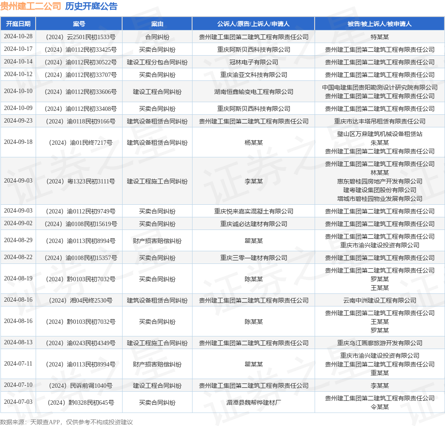Select case number 粤1323民初3111号
Screen dimensions: 445x426
click(80, 181)
